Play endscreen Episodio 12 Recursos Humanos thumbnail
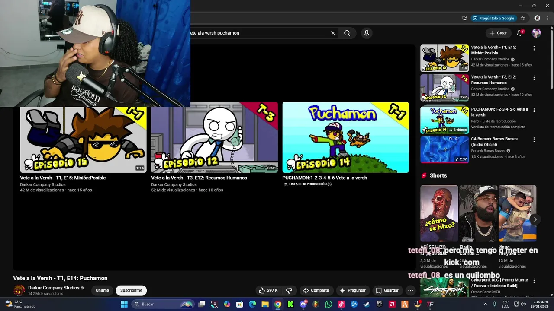 click(x=214, y=137)
